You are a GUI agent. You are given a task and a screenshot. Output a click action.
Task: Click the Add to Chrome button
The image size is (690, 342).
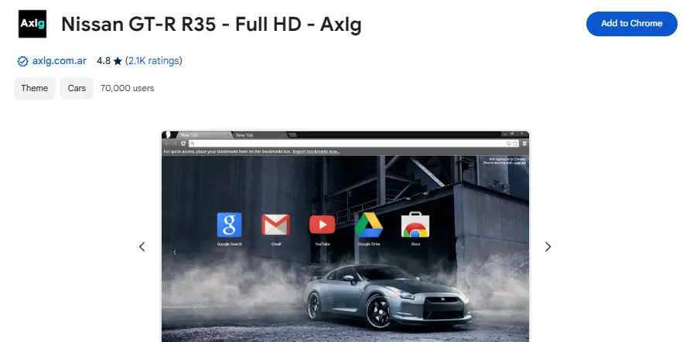[631, 24]
